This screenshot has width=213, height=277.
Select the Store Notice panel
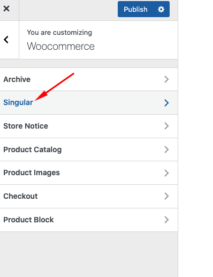point(89,126)
